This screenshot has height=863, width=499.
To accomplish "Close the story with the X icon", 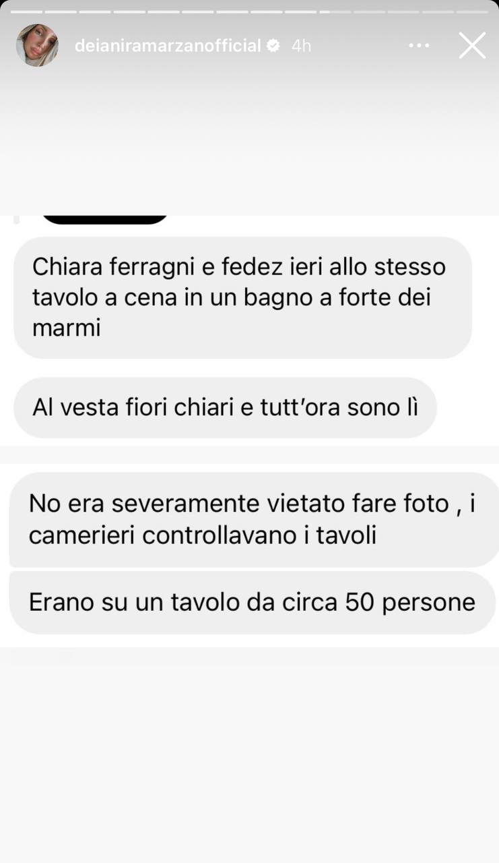I will 472,46.
